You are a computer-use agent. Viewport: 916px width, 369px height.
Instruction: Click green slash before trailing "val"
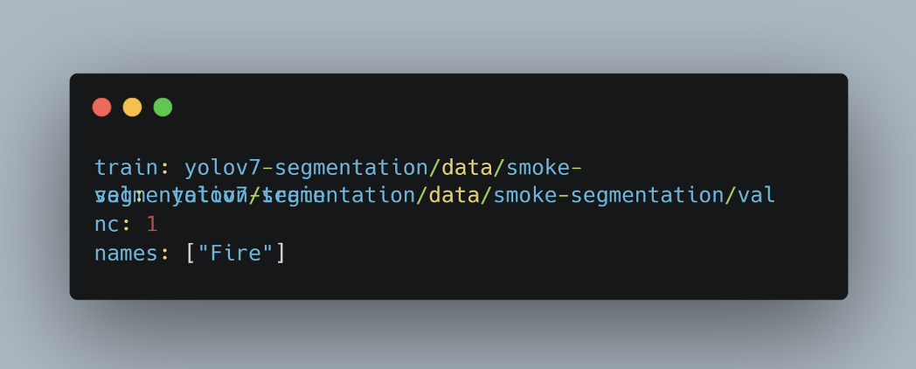pos(730,195)
